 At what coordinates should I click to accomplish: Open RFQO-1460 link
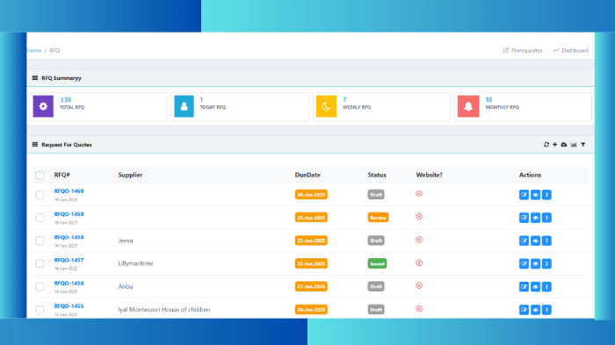[x=69, y=190]
